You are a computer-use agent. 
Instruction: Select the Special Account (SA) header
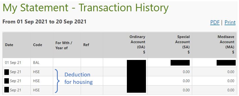[183, 44]
